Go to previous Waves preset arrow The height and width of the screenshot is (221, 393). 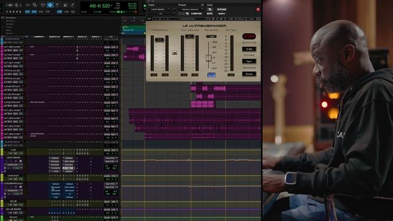(214, 19)
